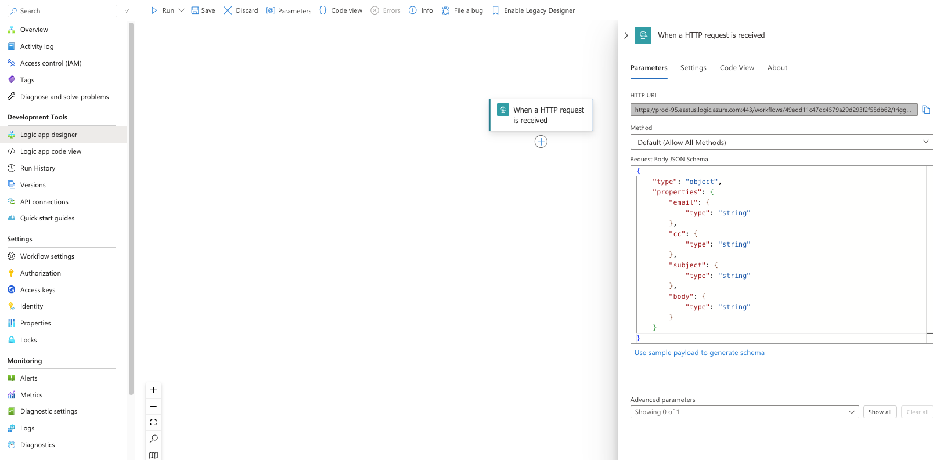Zoom in on the designer canvas
Image resolution: width=933 pixels, height=460 pixels.
153,390
